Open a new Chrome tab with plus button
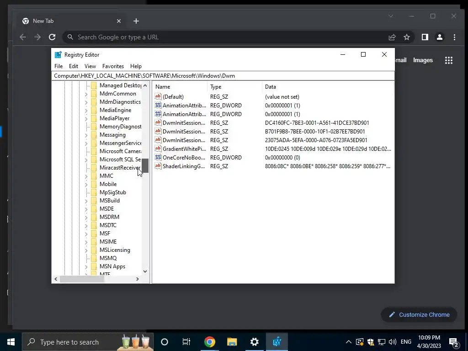 point(136,21)
